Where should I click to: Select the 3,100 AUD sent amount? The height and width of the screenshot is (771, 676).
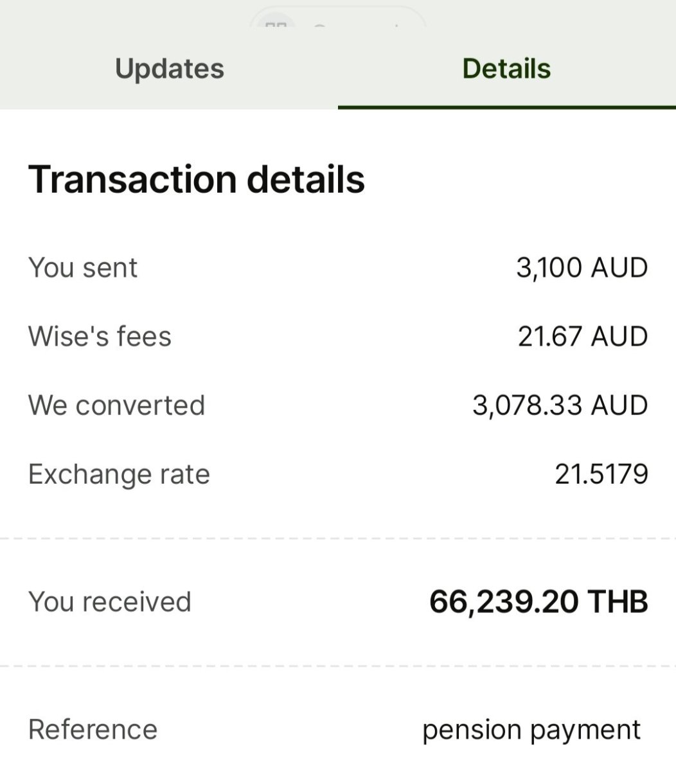coord(582,268)
